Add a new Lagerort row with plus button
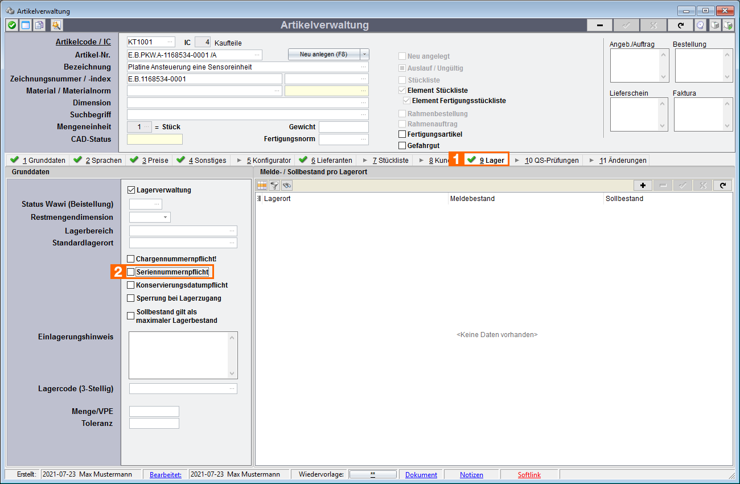740x484 pixels. click(643, 185)
